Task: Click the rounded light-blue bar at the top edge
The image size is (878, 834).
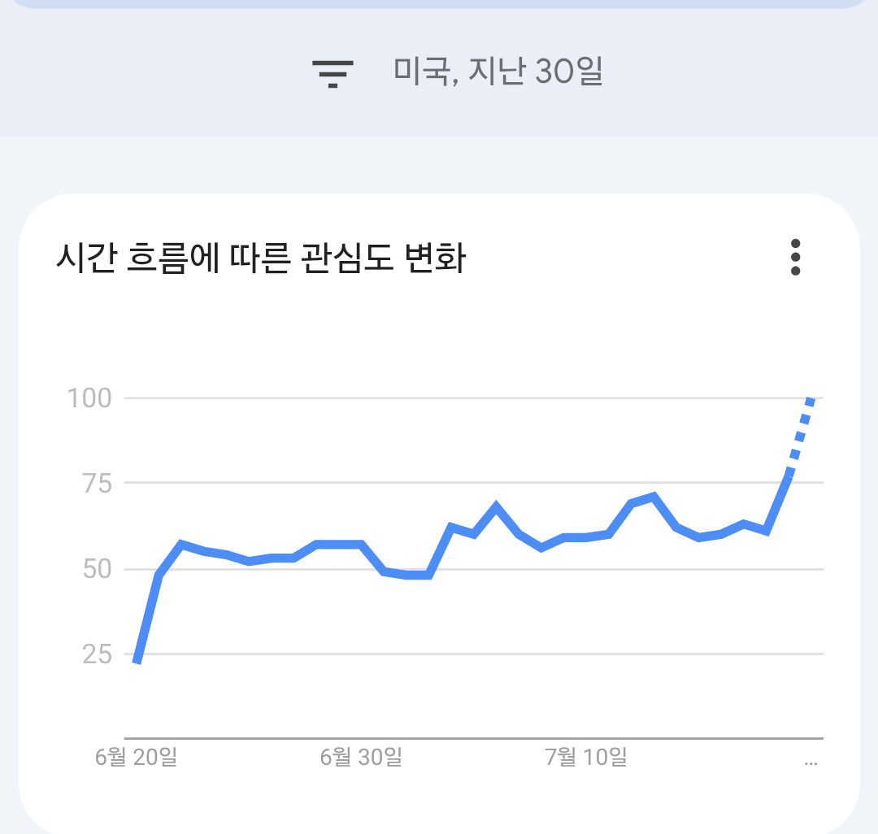Action: coord(439,4)
